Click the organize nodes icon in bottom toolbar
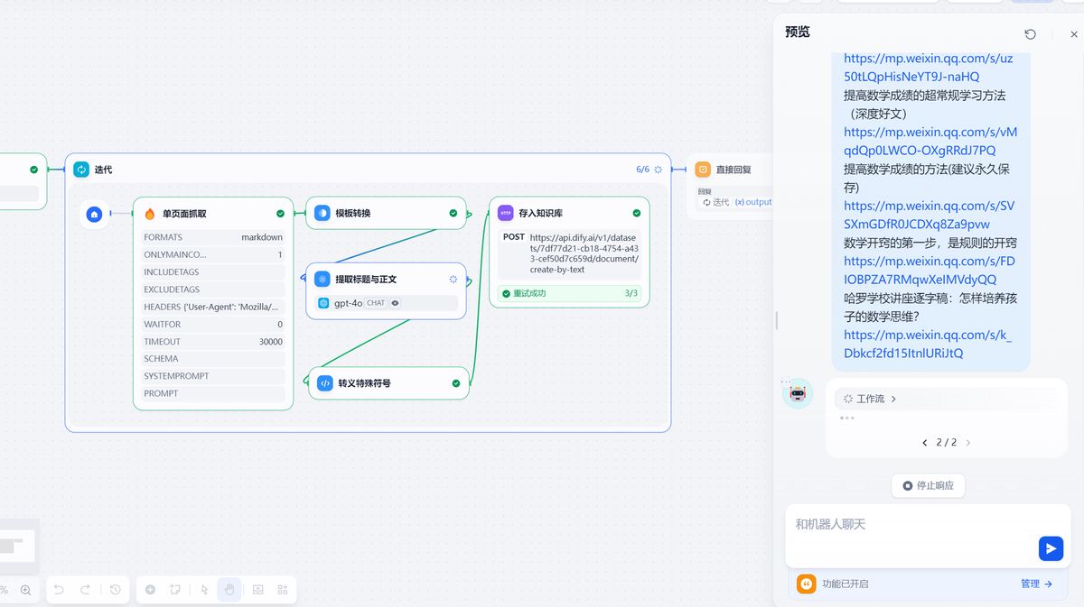 (282, 589)
